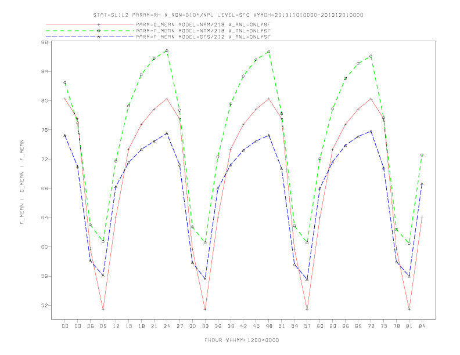Click x-axis forecast hour label 06

pos(91,326)
